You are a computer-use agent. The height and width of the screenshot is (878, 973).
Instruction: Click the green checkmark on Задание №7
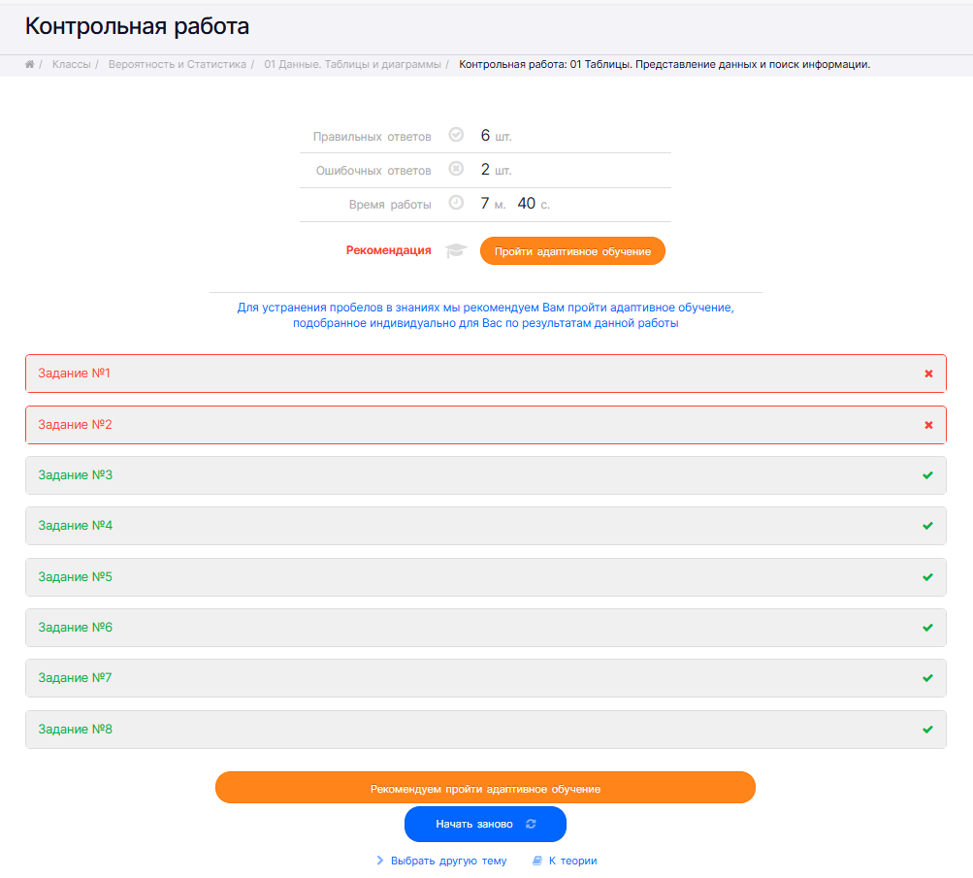point(927,678)
